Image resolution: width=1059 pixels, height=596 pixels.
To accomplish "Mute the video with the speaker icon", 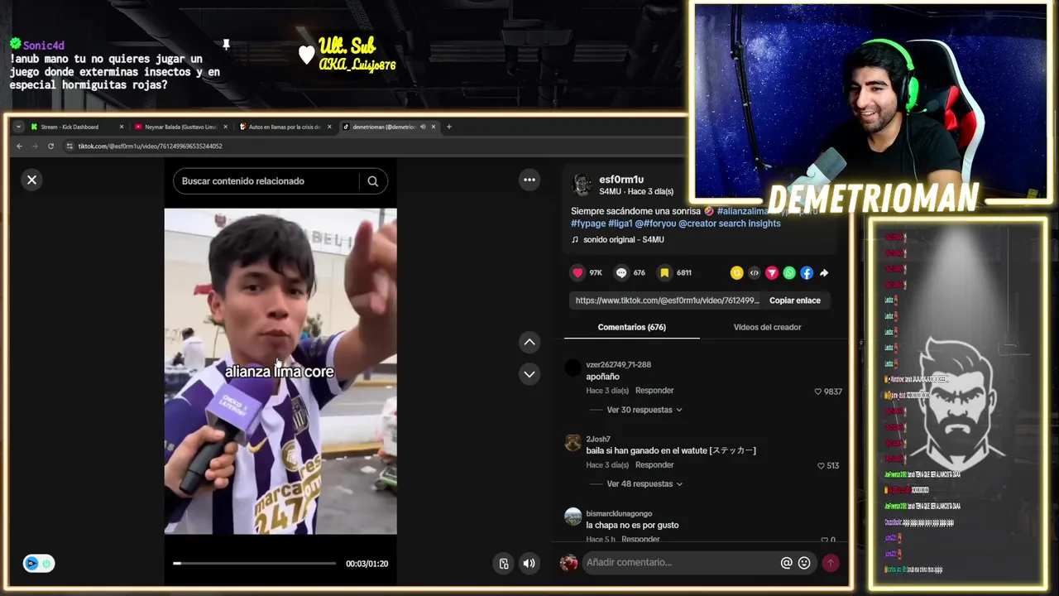I will click(529, 563).
